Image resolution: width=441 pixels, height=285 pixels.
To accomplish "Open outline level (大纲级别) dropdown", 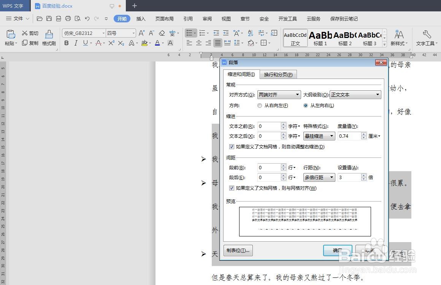I will [x=355, y=95].
